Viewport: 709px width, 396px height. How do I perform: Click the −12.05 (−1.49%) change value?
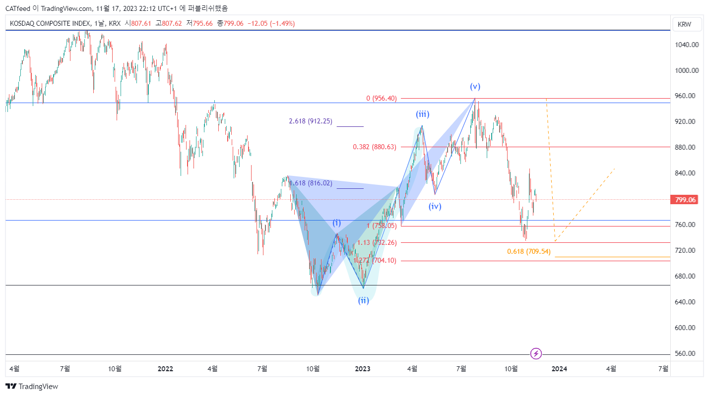point(271,23)
